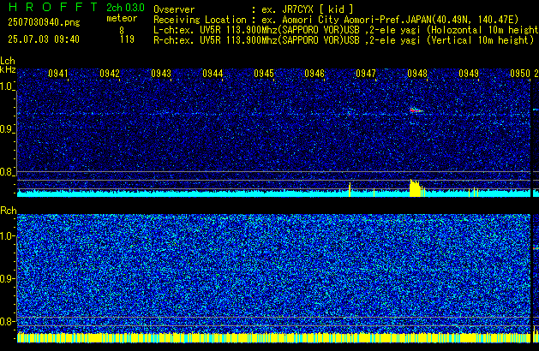Click the 0.8 frequency label on Lch axis
539x351 pixels.
(7, 172)
